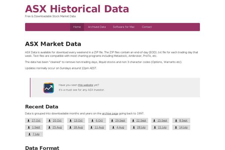Download the 27 Oct data file
The width and height of the screenshot is (225, 150).
(34, 121)
